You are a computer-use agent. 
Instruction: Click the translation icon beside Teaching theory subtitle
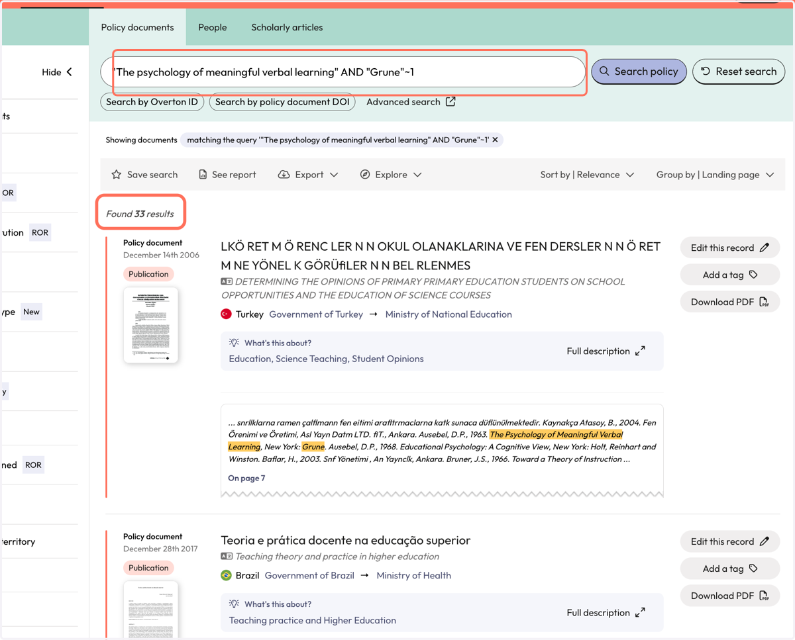227,557
